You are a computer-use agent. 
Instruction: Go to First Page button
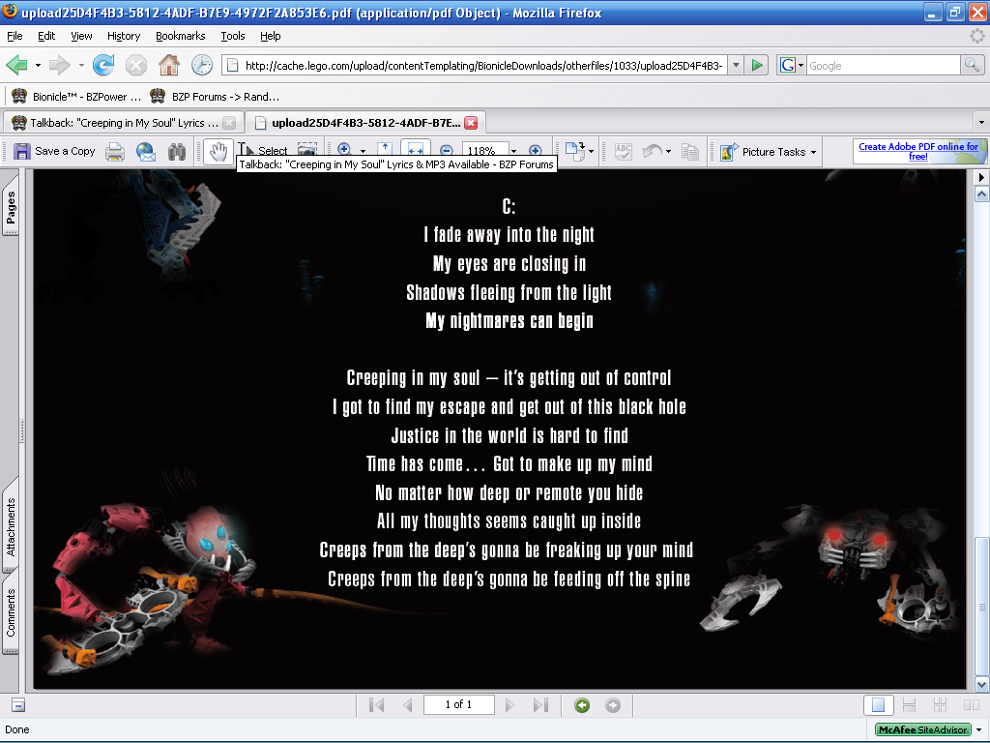(x=376, y=704)
